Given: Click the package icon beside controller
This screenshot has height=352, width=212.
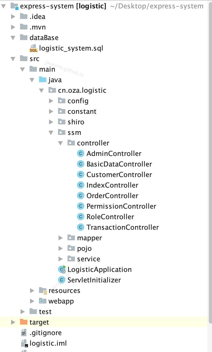Looking at the screenshot, I should click(71, 143).
